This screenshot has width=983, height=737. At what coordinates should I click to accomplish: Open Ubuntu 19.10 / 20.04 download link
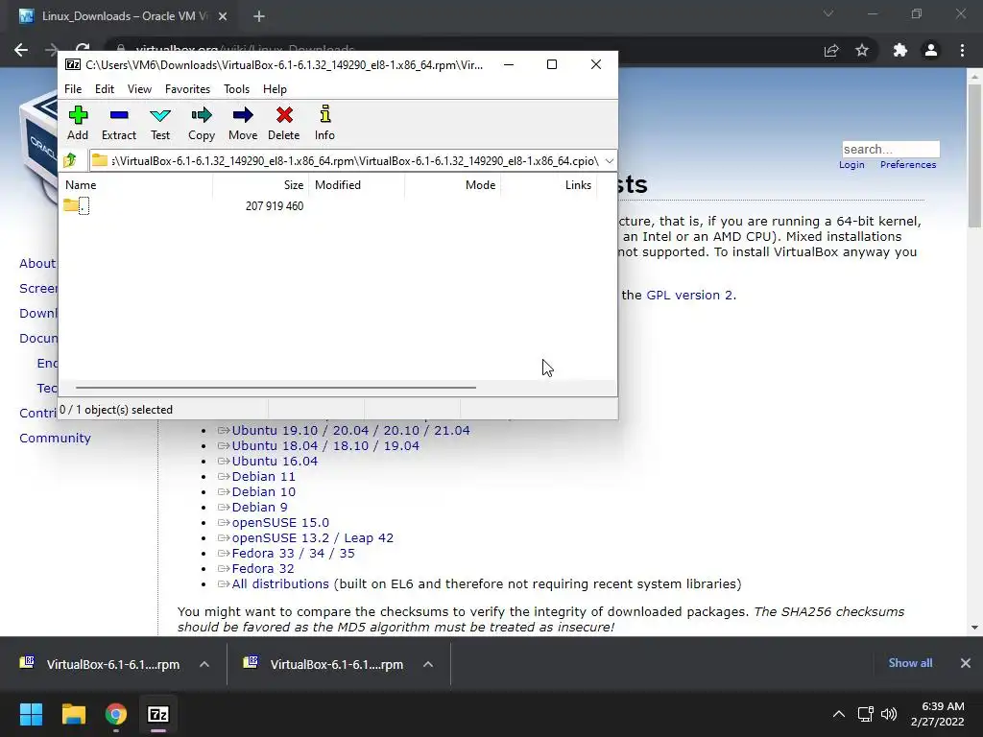(x=351, y=431)
